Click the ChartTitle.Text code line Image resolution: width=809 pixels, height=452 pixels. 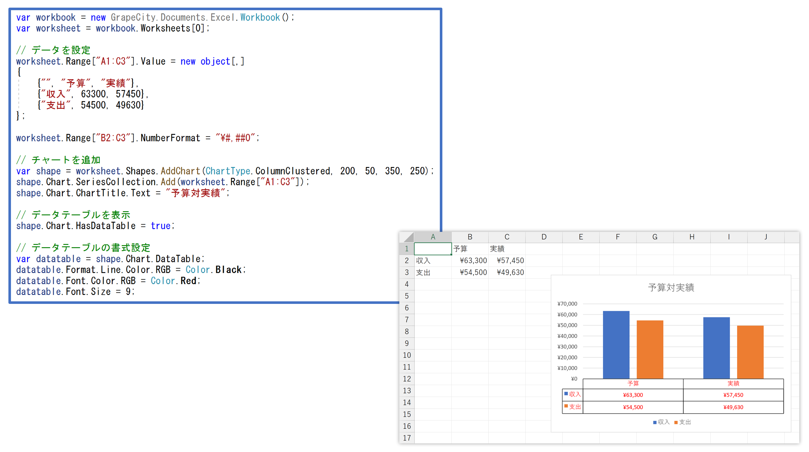(123, 193)
